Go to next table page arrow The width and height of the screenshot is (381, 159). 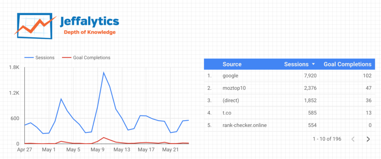point(368,139)
